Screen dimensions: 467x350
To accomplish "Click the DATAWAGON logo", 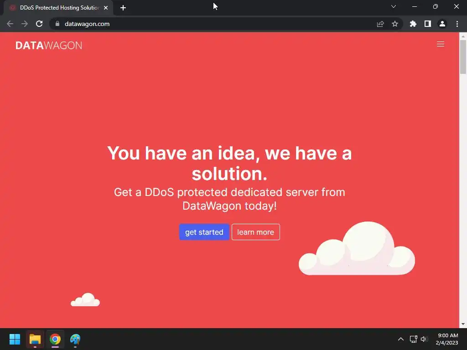I will pos(49,45).
